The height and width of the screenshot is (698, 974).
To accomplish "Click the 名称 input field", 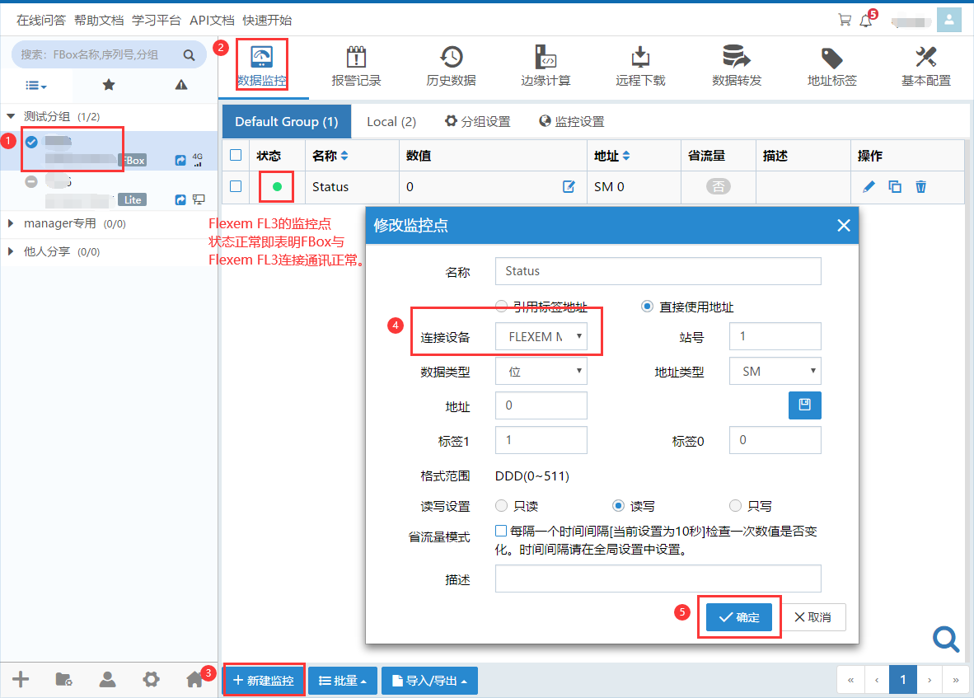I will click(x=658, y=271).
